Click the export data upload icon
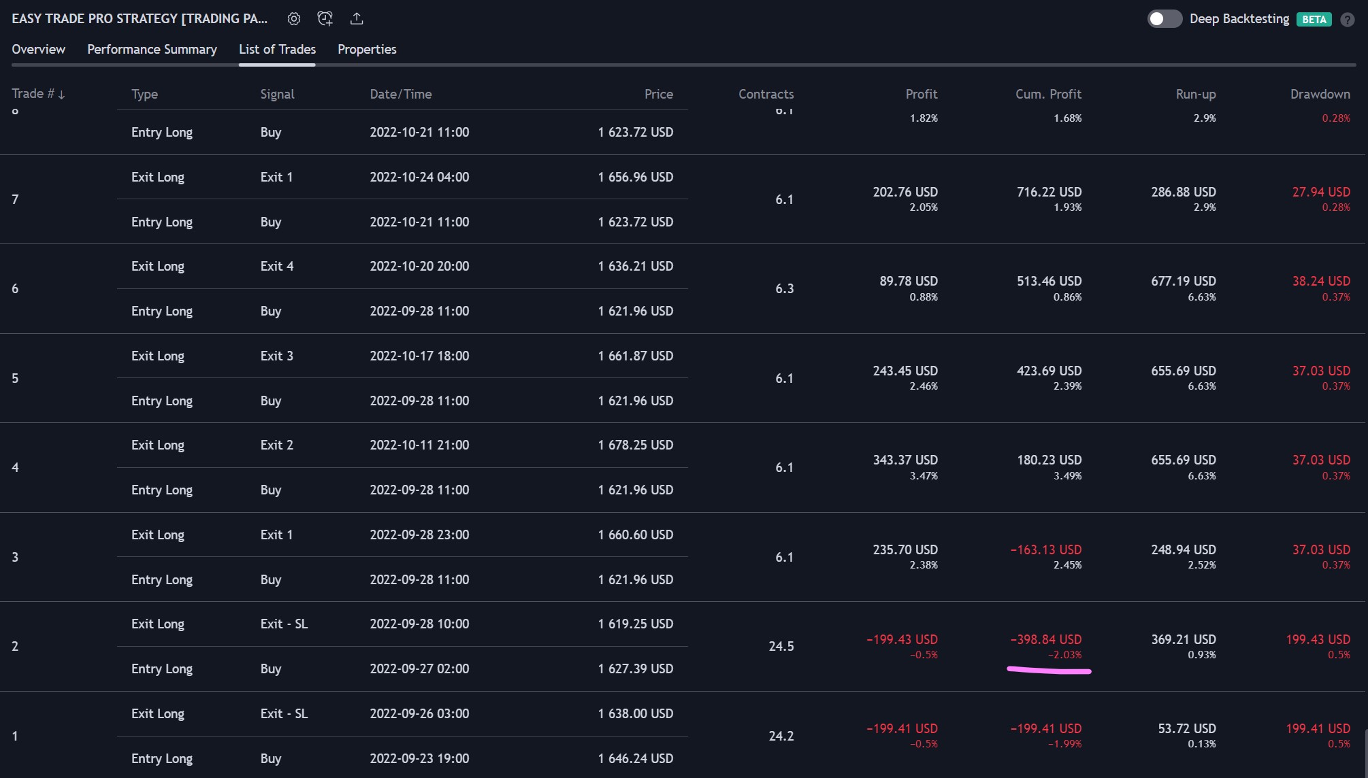This screenshot has height=778, width=1368. click(357, 19)
